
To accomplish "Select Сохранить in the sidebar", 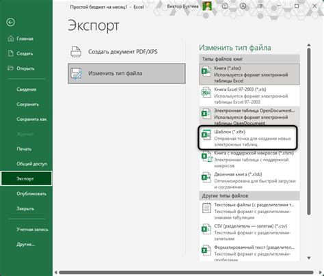I will coord(27,105).
